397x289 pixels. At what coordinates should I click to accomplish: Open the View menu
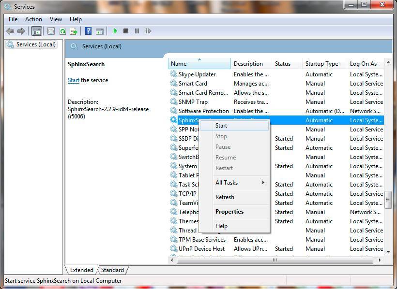click(56, 19)
